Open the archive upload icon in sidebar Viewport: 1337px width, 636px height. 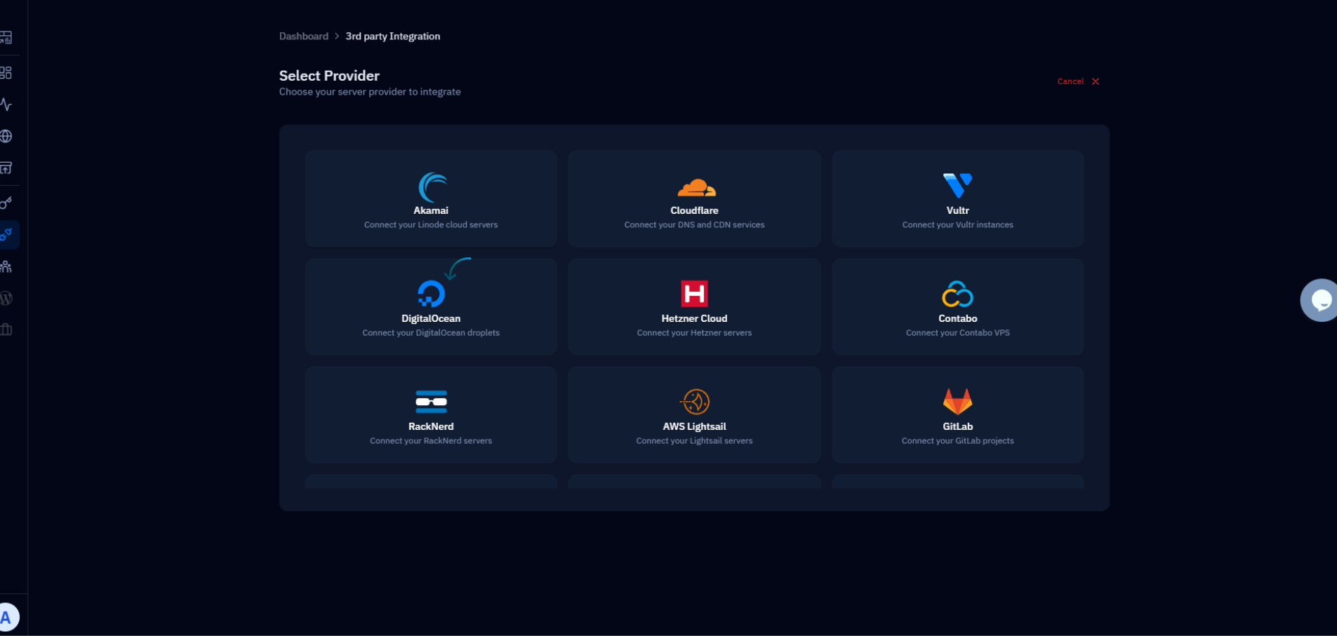[x=6, y=168]
